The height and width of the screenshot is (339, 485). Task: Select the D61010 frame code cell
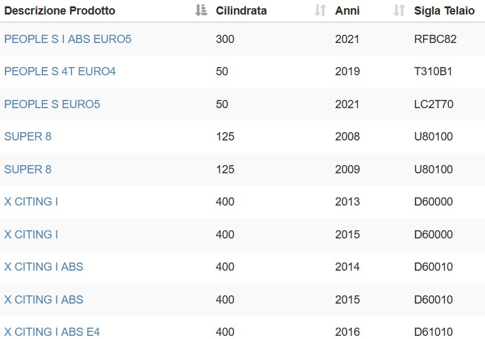433,332
